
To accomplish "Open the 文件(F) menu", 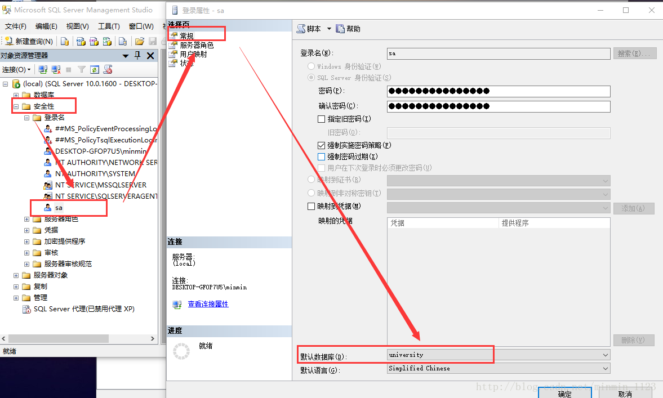I will (16, 26).
